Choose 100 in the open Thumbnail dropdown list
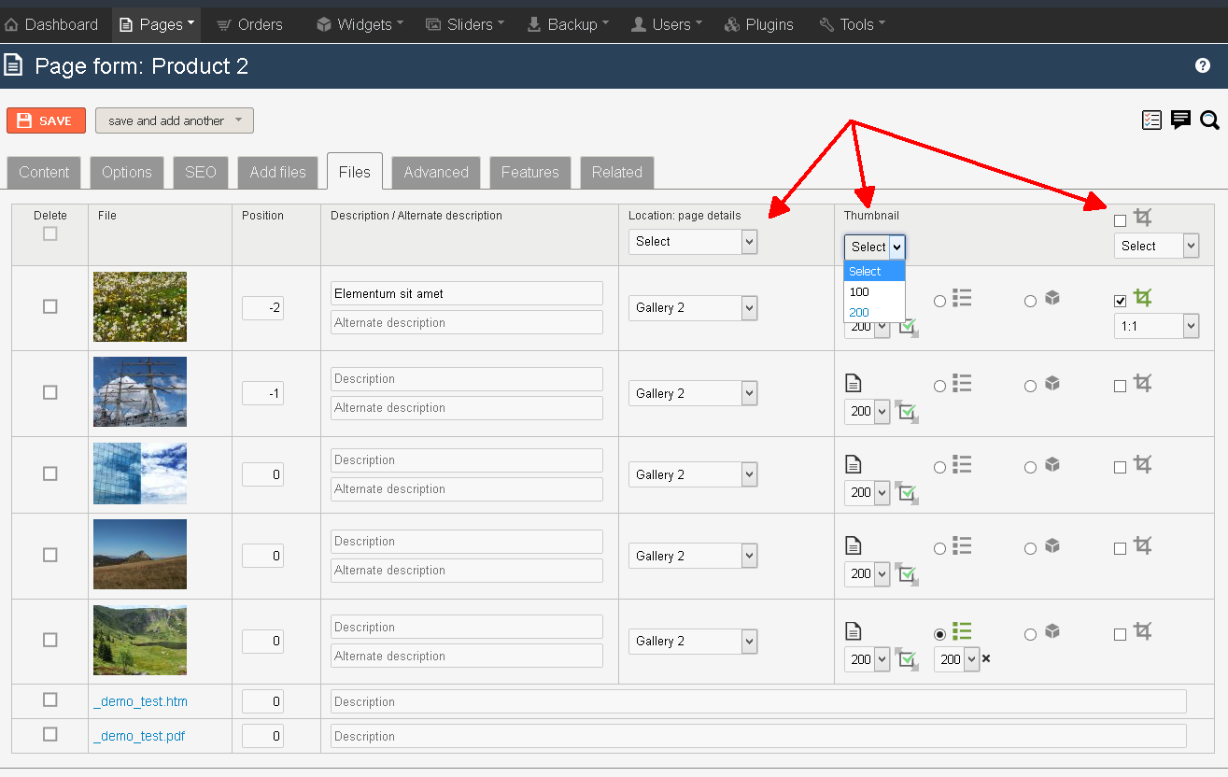The height and width of the screenshot is (777, 1228). [x=874, y=291]
